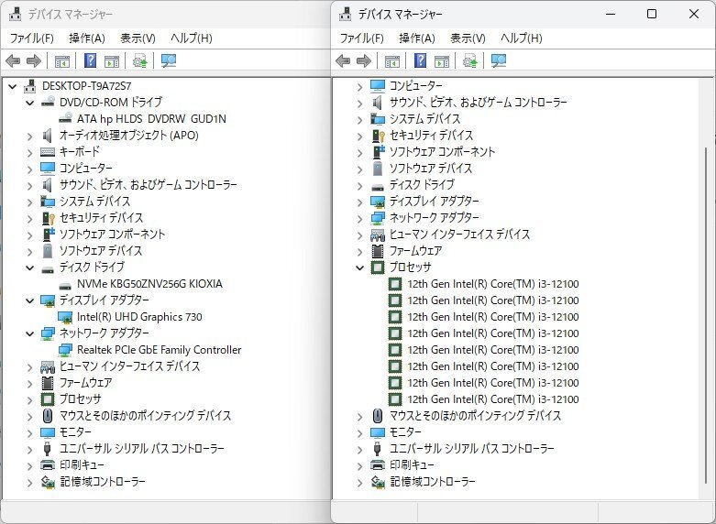
Task: Select Realtek PCIe GbE Family Controller
Action: [x=159, y=350]
